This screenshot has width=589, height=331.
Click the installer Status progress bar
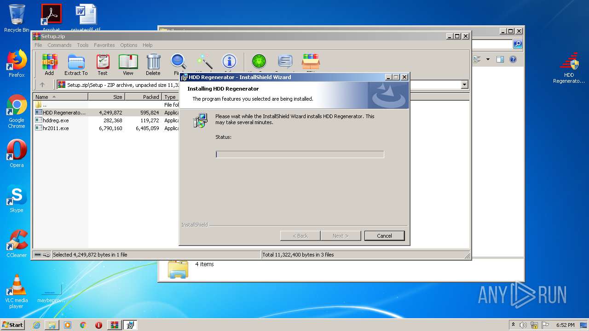pos(300,154)
